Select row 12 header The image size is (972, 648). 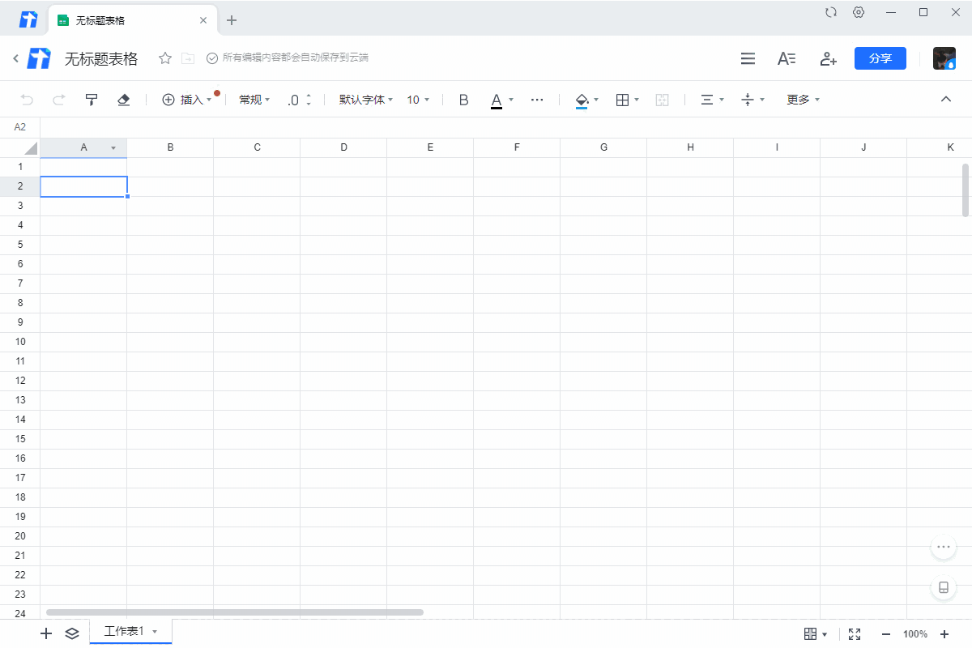coord(20,381)
